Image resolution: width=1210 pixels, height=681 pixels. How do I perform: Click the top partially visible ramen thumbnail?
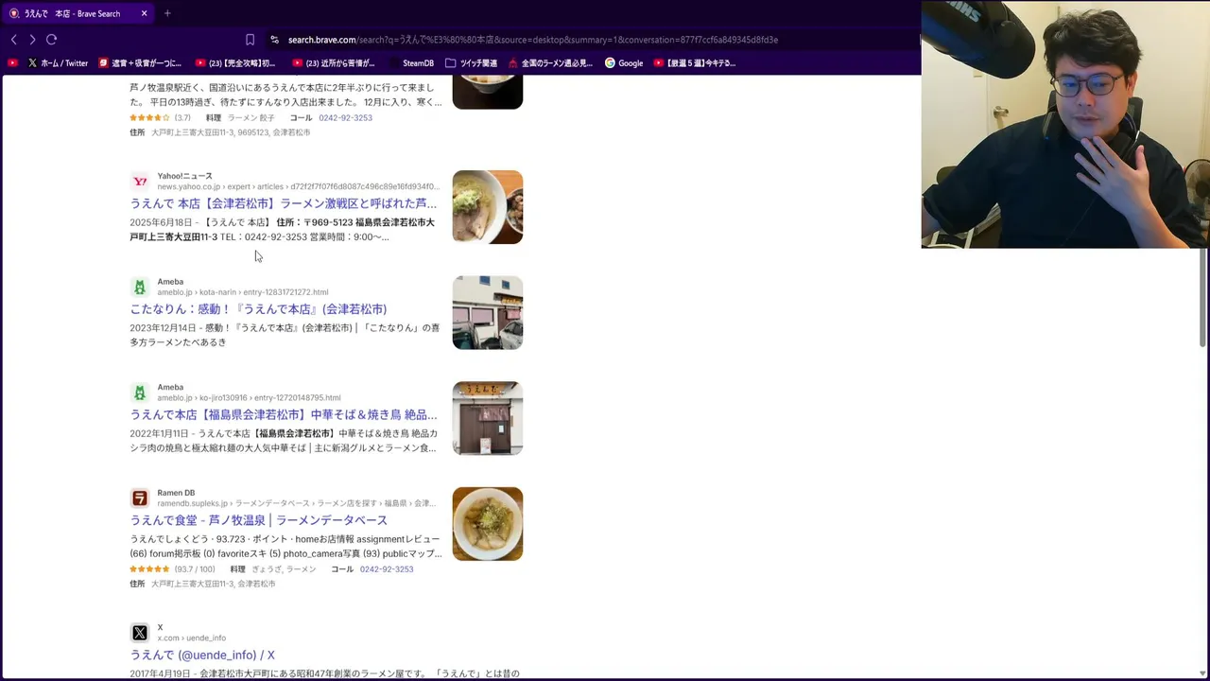point(488,93)
